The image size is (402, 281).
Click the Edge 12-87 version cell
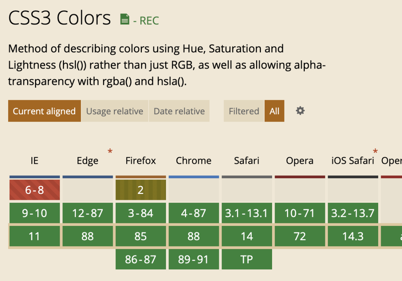coord(87,213)
